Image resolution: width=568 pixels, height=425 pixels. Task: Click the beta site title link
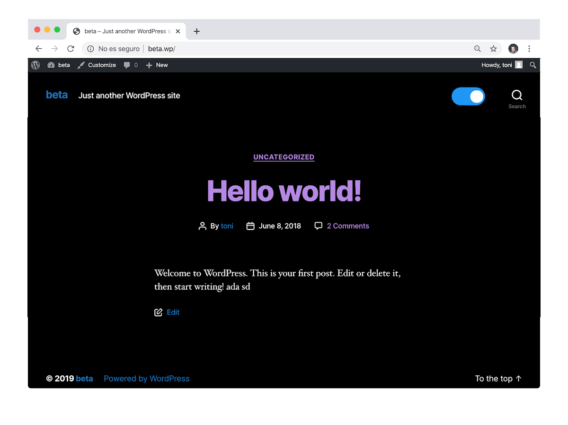57,95
